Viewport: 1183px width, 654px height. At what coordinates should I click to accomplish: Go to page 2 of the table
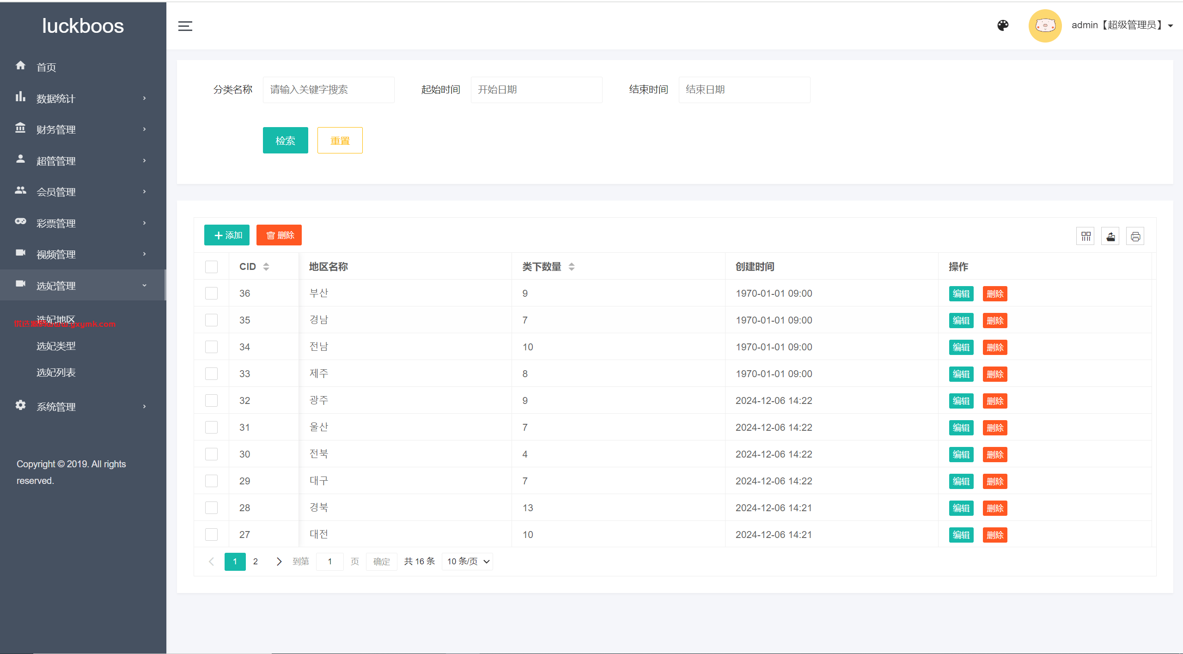coord(255,562)
